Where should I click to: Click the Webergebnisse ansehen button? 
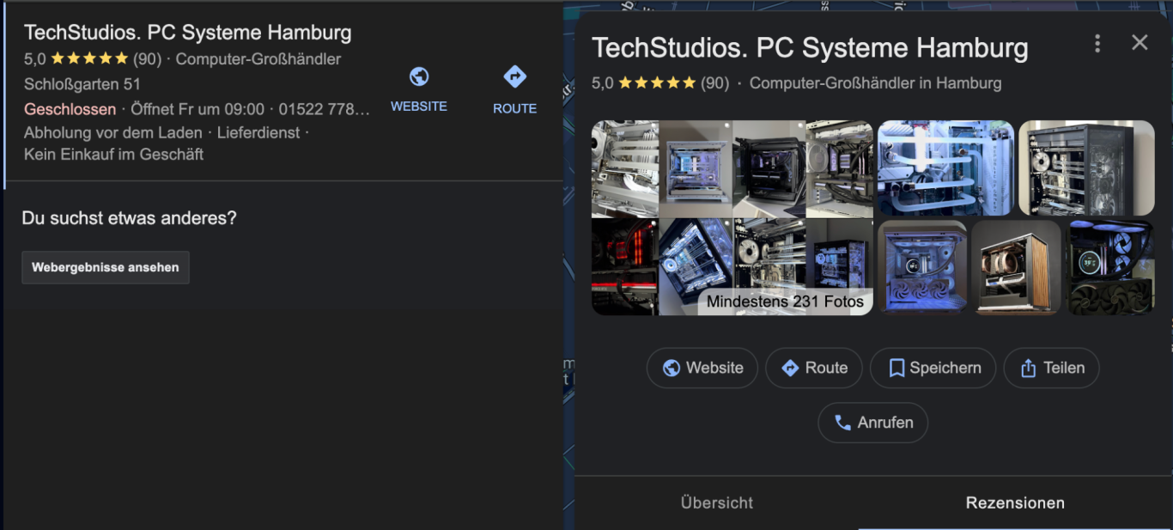tap(106, 267)
